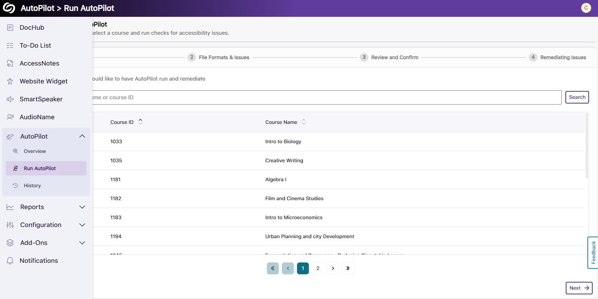The image size is (598, 299).
Task: Click the user avatar in top bar
Action: [x=586, y=8]
